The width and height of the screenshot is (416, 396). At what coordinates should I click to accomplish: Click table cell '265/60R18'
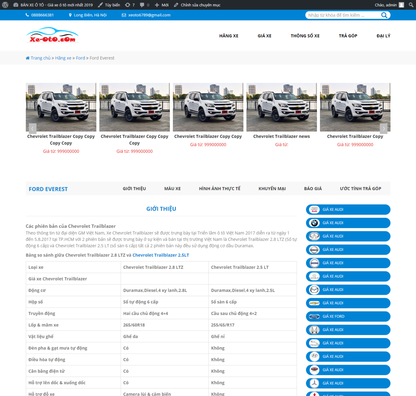(x=164, y=325)
